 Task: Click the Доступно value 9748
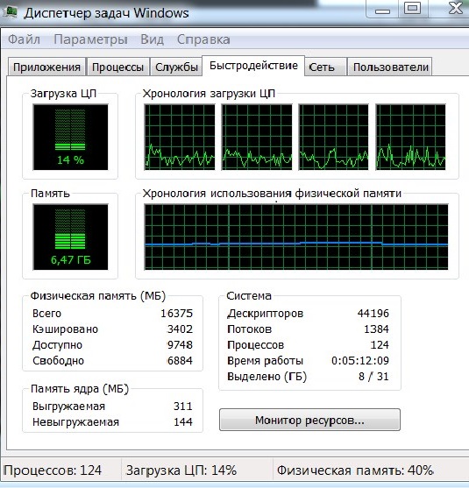[180, 345]
